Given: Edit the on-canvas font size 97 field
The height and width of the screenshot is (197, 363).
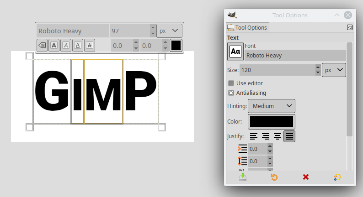Looking at the screenshot, I should click(130, 31).
